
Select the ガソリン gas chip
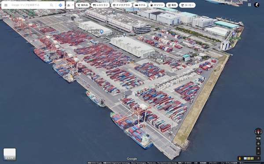click(157, 5)
